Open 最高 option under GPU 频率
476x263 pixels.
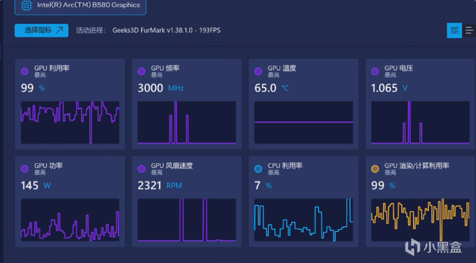tap(157, 75)
